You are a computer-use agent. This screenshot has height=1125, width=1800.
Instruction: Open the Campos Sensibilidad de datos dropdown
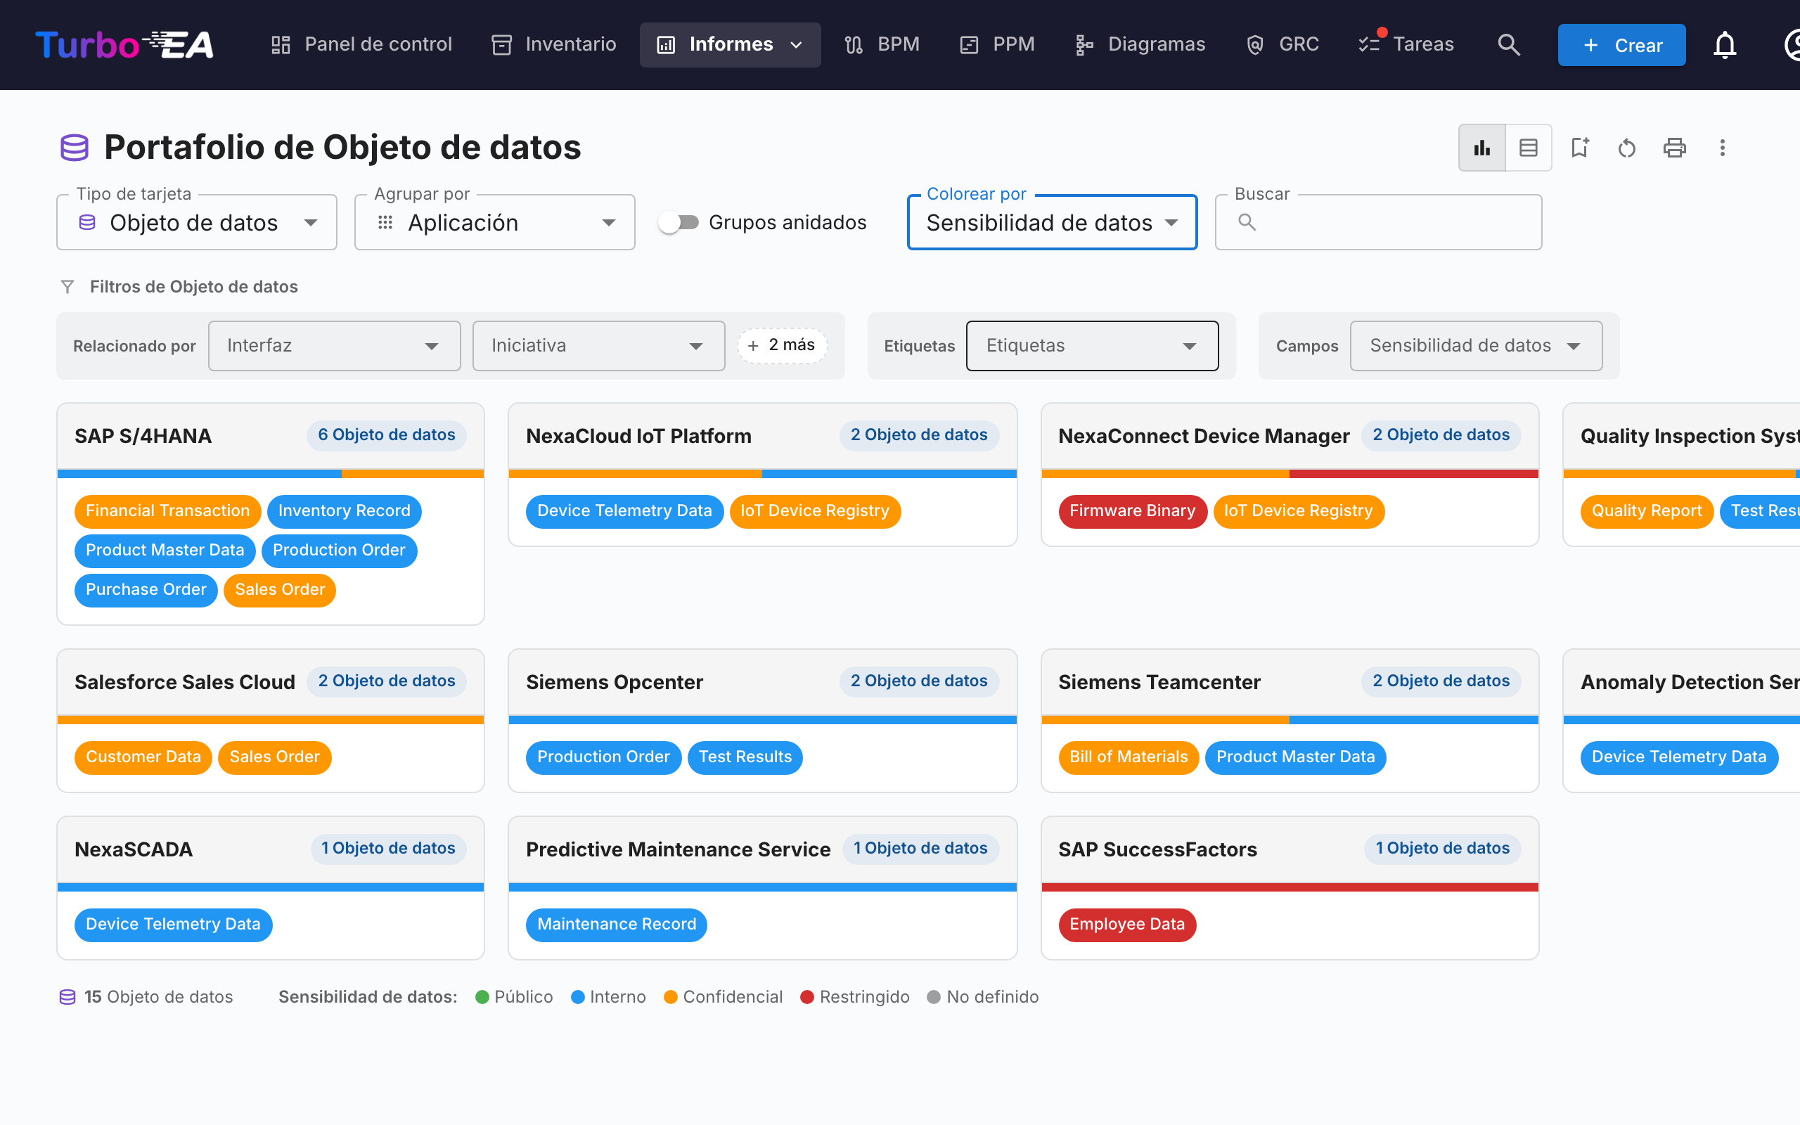[1476, 346]
